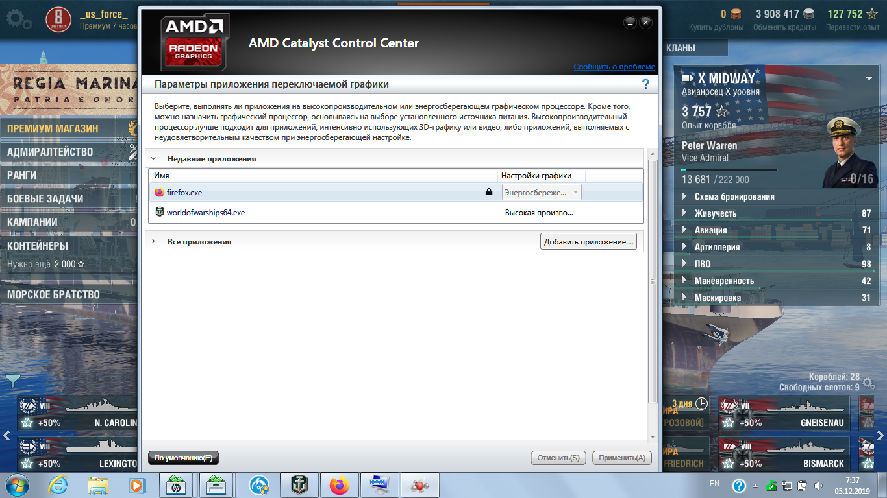Click the help question mark icon
The height and width of the screenshot is (498, 887).
tap(645, 84)
